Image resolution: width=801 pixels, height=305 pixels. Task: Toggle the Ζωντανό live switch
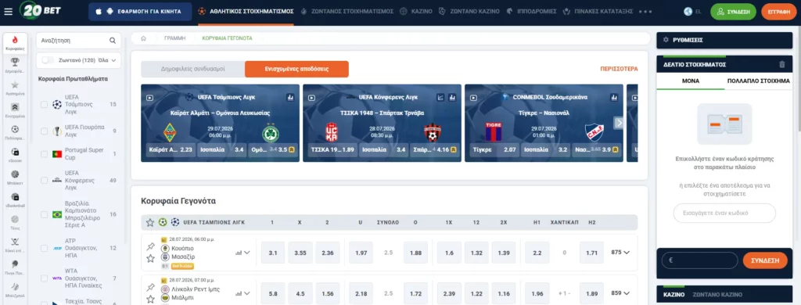pyautogui.click(x=48, y=60)
